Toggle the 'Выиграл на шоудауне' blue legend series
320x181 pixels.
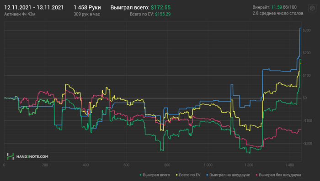point(228,175)
